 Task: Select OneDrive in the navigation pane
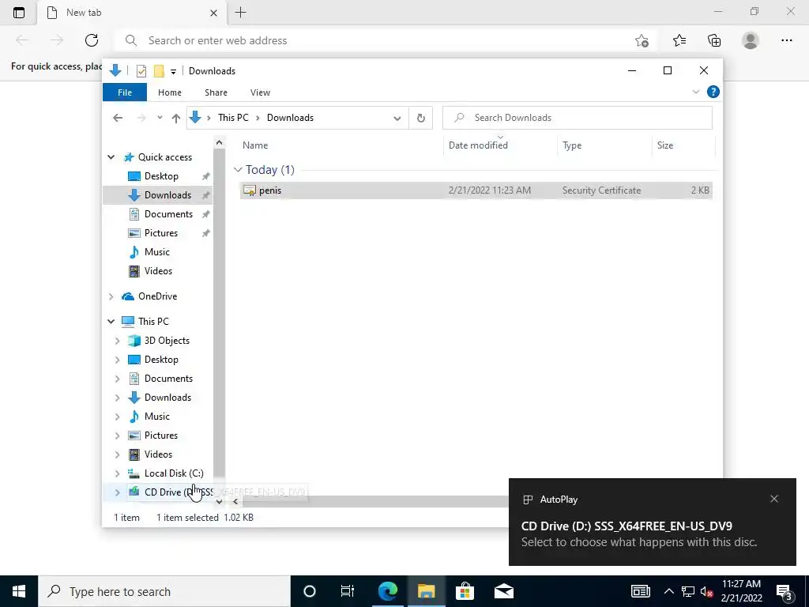tap(157, 296)
